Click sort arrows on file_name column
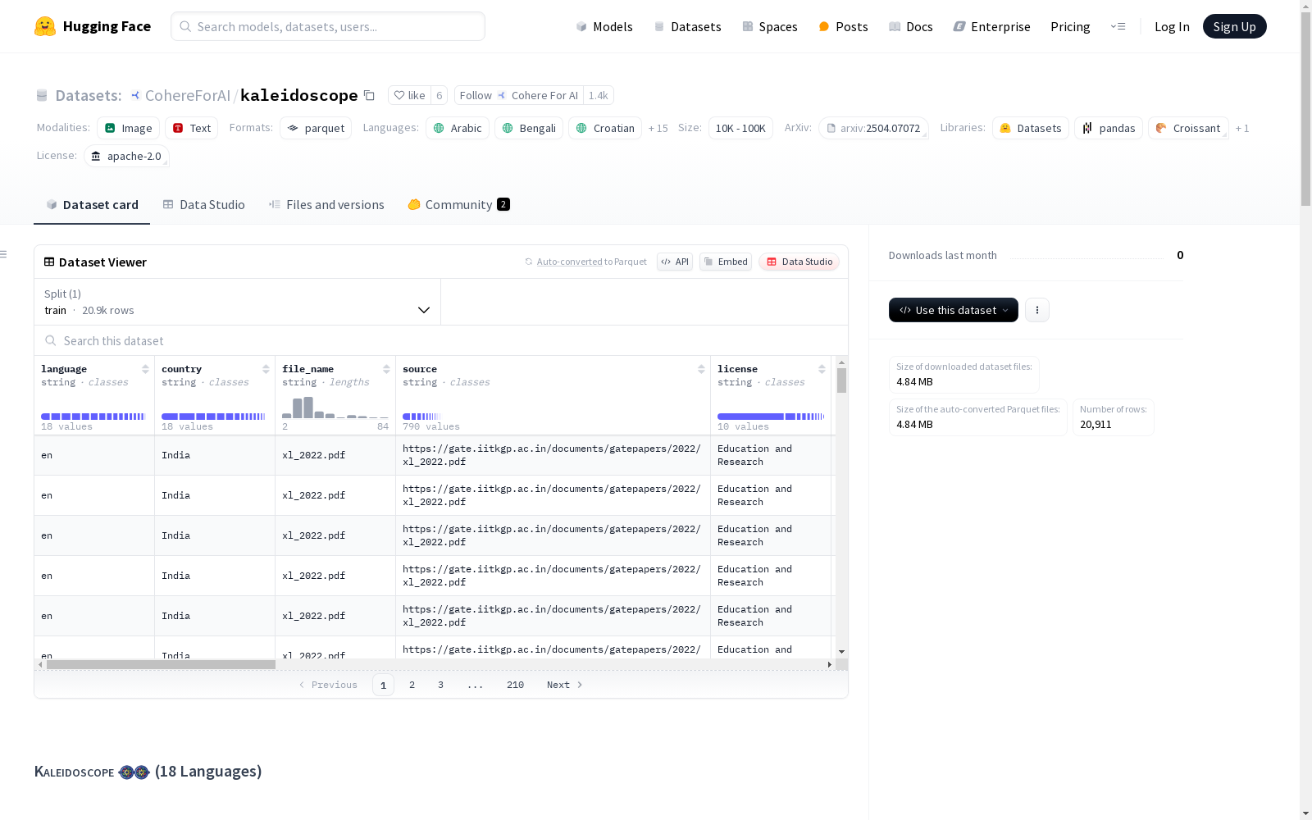The width and height of the screenshot is (1312, 820). [386, 369]
